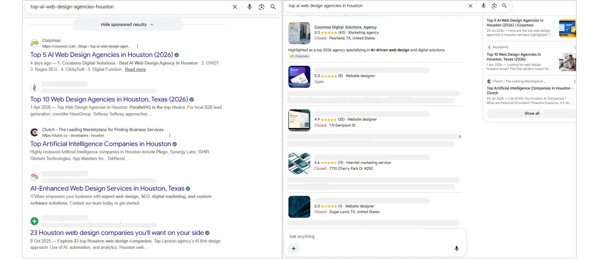The height and width of the screenshot is (259, 599).
Task: Open Coozmoo Digital Solutions Agency listing
Action: point(346,27)
